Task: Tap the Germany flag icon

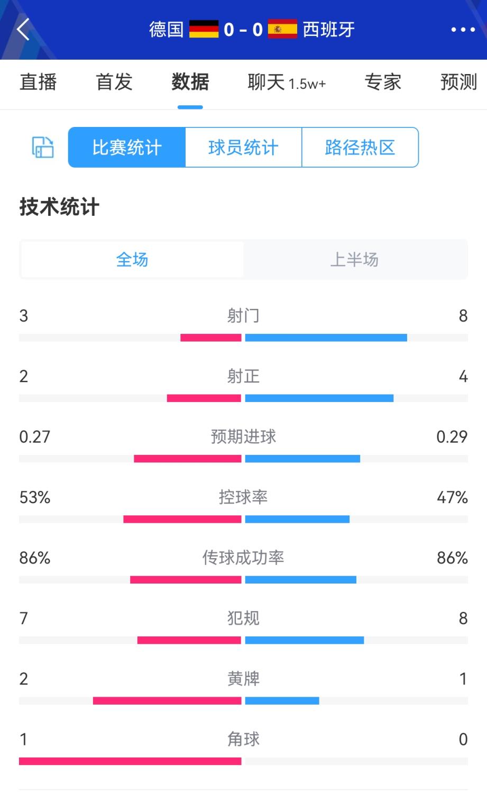Action: [x=204, y=29]
